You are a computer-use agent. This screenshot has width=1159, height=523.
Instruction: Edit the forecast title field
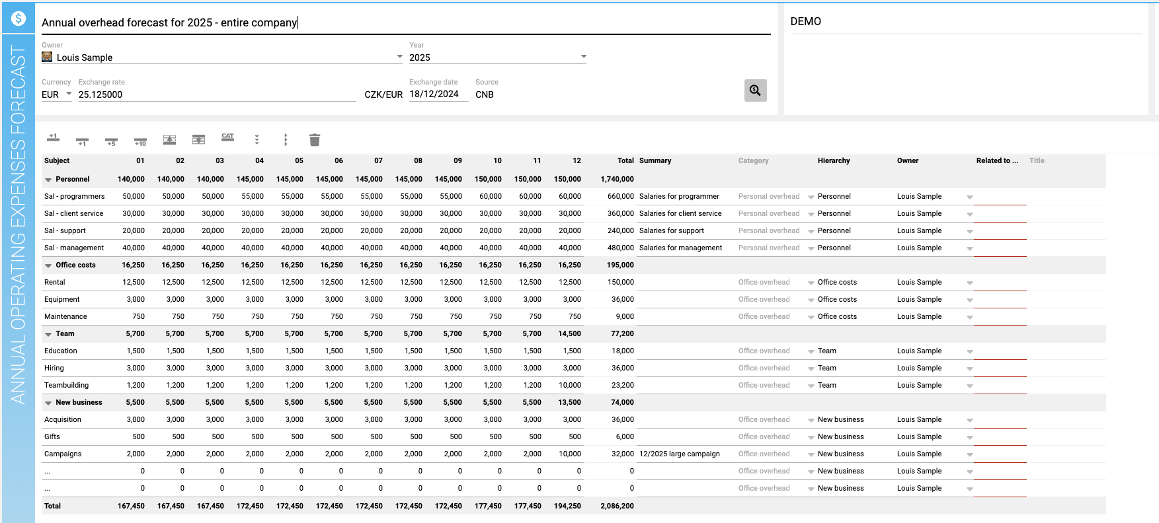(406, 22)
